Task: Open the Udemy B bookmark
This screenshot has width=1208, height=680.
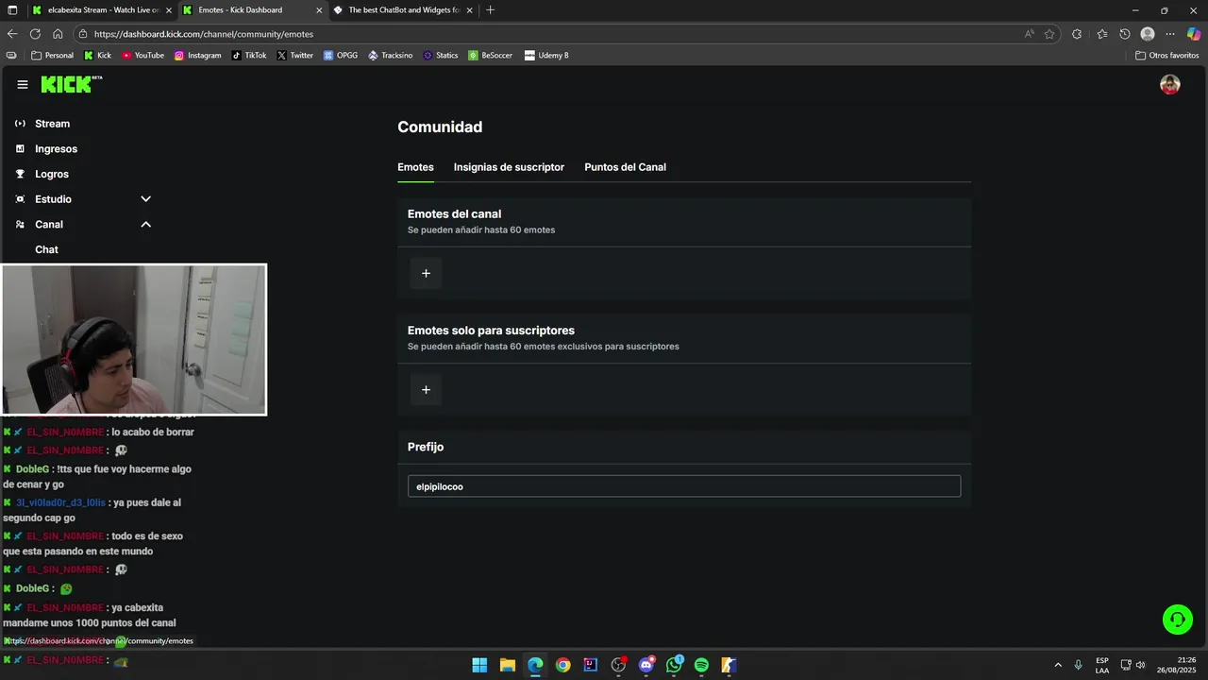Action: tap(546, 55)
